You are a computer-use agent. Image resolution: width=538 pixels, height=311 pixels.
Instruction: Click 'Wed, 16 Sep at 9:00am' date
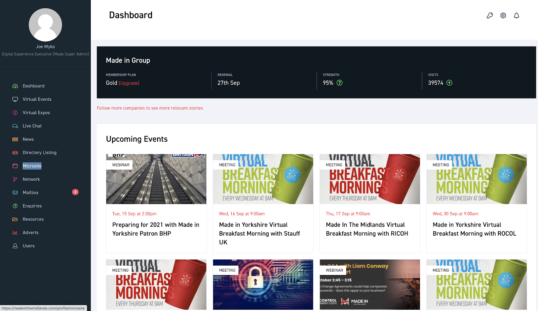tap(242, 214)
